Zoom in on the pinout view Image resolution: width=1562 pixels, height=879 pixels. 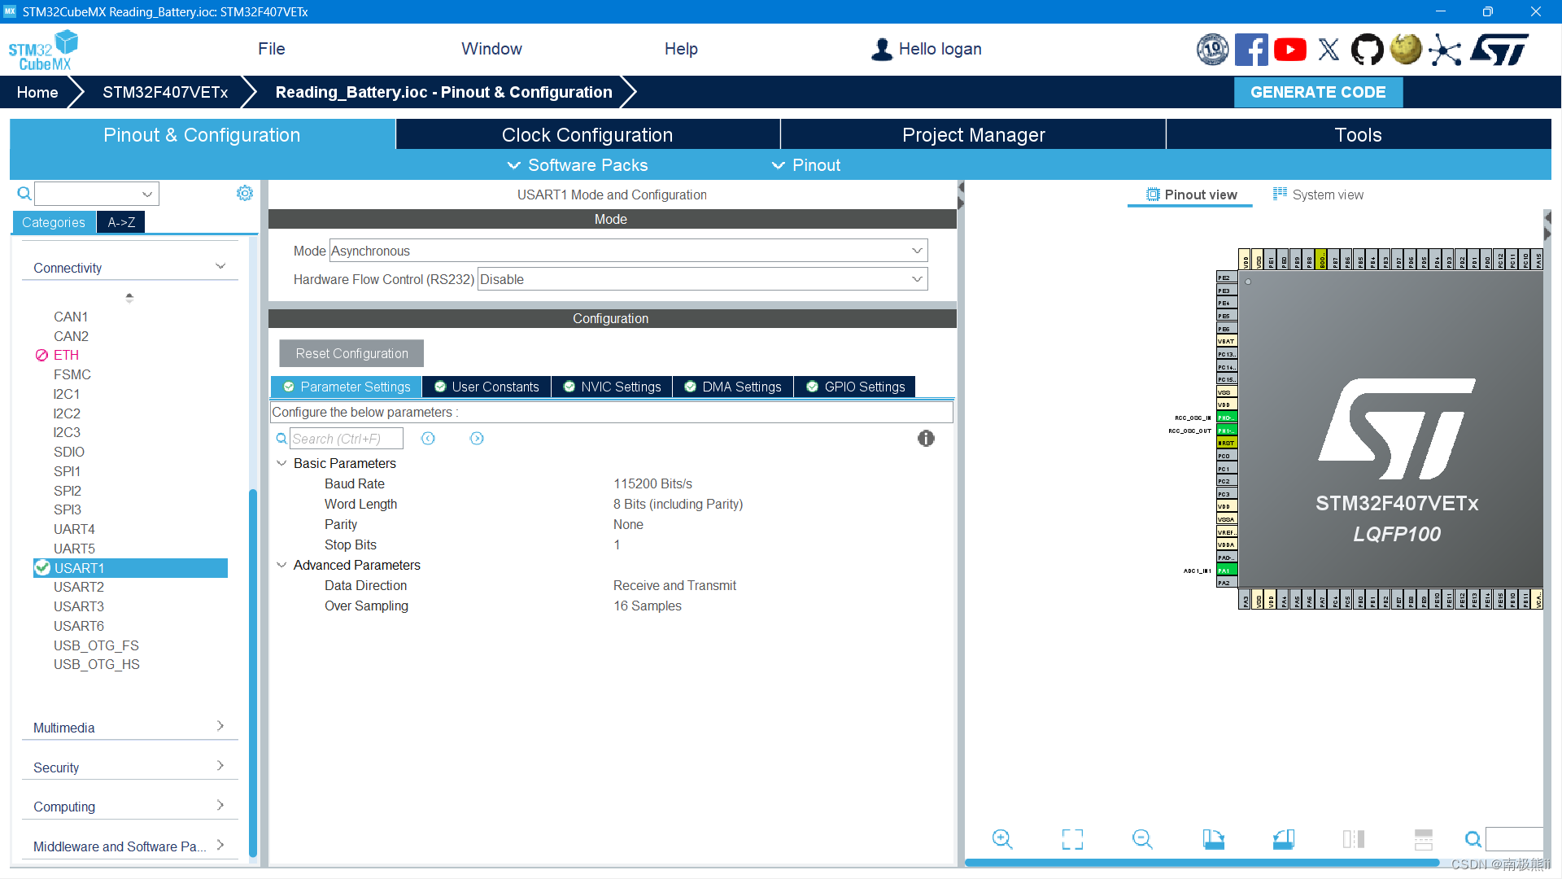pyautogui.click(x=1002, y=839)
